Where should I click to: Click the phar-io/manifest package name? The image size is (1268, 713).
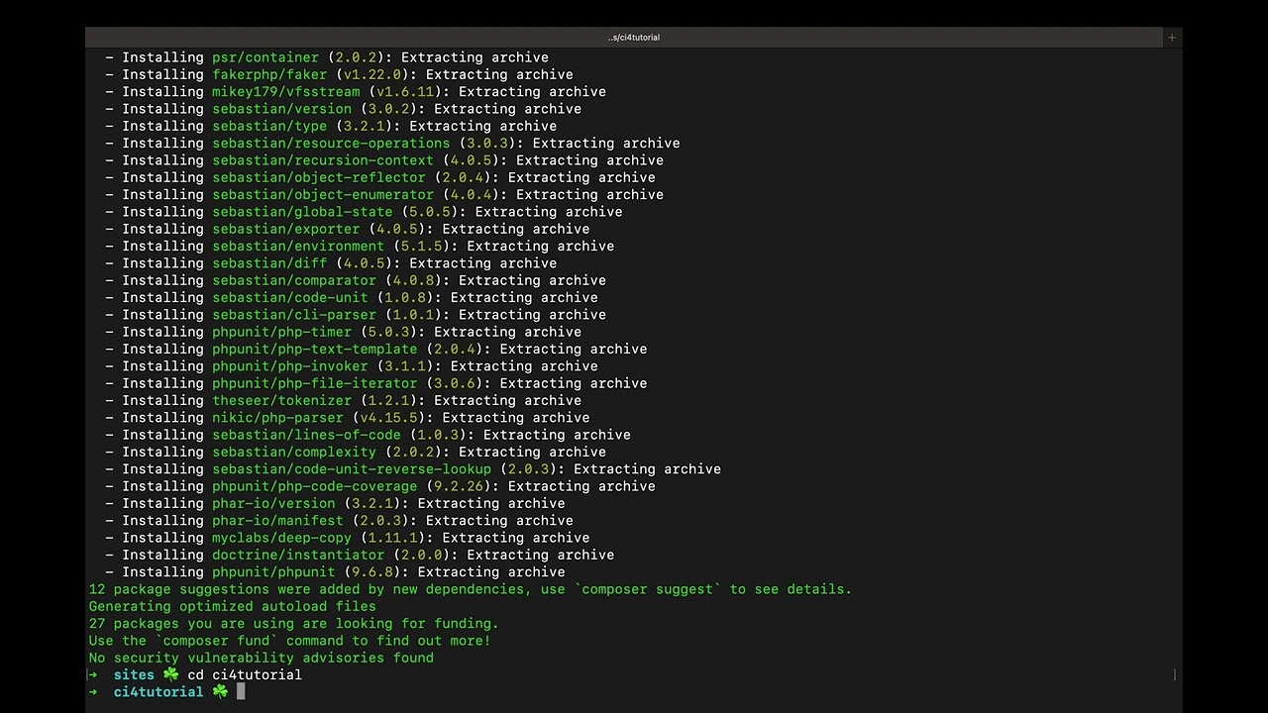(277, 521)
